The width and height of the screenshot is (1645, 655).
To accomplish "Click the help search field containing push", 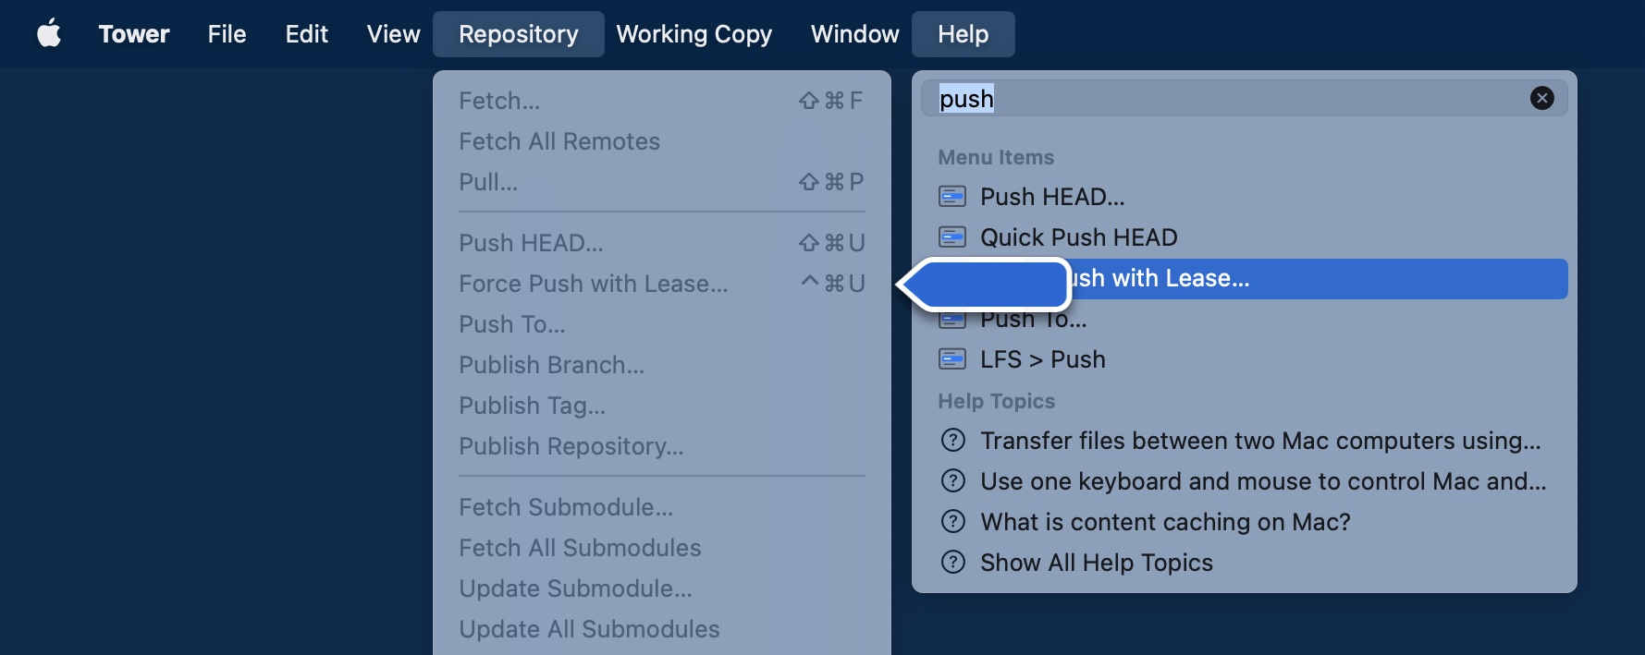I will [x=1230, y=99].
